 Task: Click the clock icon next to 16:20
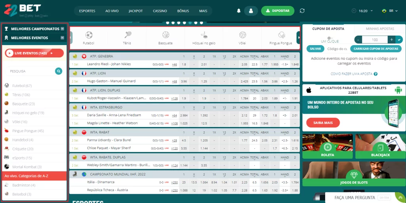pos(354,11)
